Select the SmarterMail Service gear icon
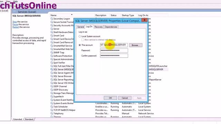Viewport: 221px width, 124px height. click(x=52, y=46)
